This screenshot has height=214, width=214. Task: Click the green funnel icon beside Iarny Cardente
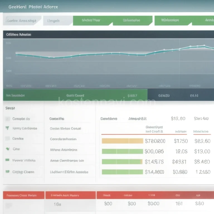click(x=7, y=128)
